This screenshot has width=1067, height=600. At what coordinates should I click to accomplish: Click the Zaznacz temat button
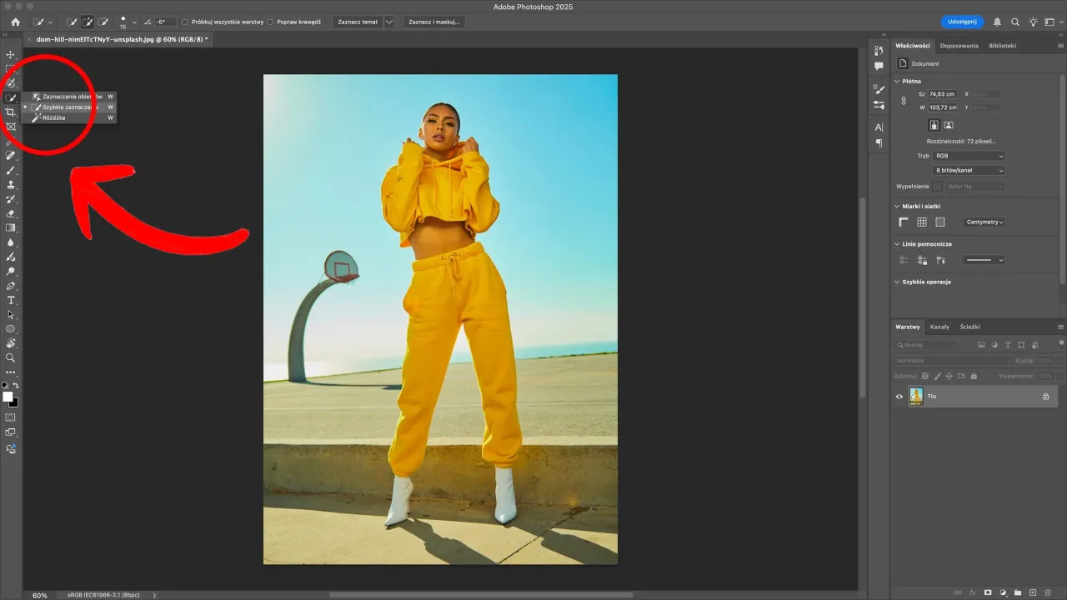[359, 22]
